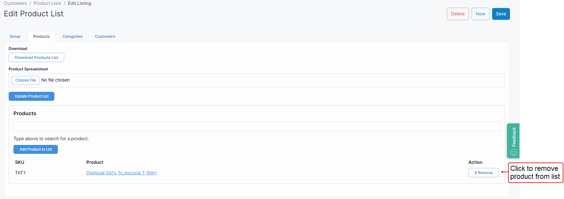Image resolution: width=564 pixels, height=199 pixels.
Task: Select the Products tab
Action: (x=41, y=36)
